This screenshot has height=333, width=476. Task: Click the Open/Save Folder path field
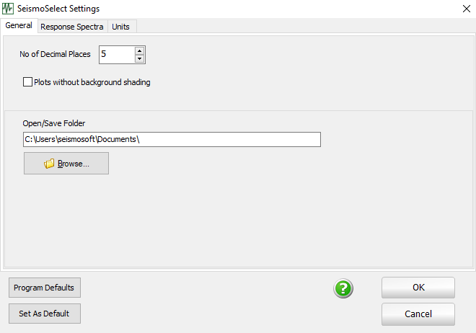click(x=172, y=139)
